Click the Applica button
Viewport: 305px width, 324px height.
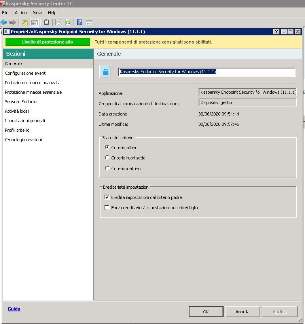[279, 312]
